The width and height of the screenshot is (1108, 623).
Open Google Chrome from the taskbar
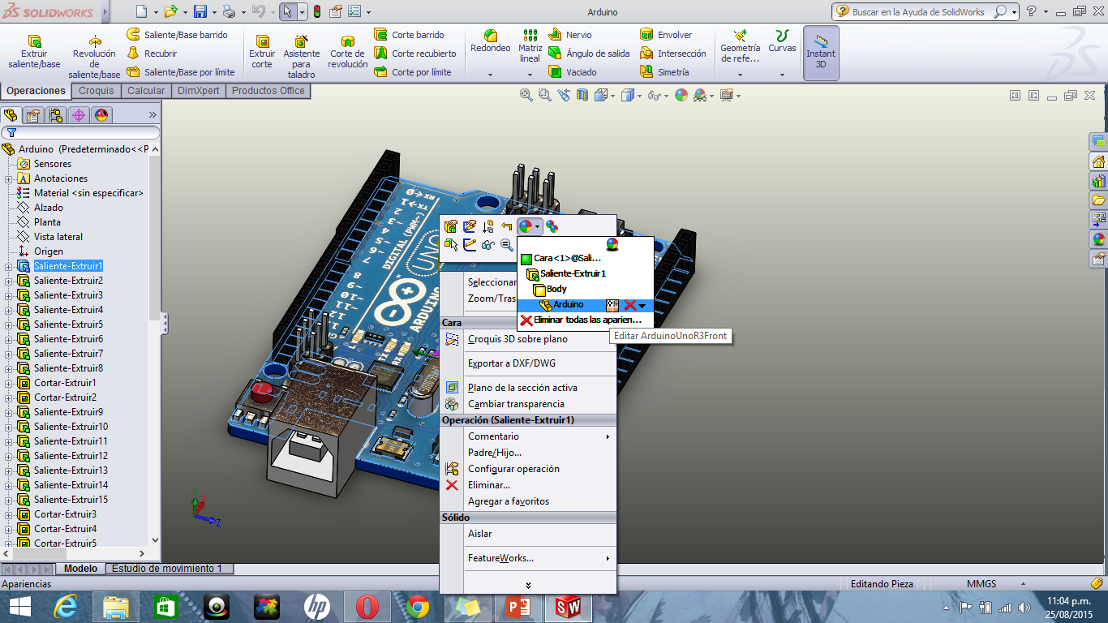[418, 607]
